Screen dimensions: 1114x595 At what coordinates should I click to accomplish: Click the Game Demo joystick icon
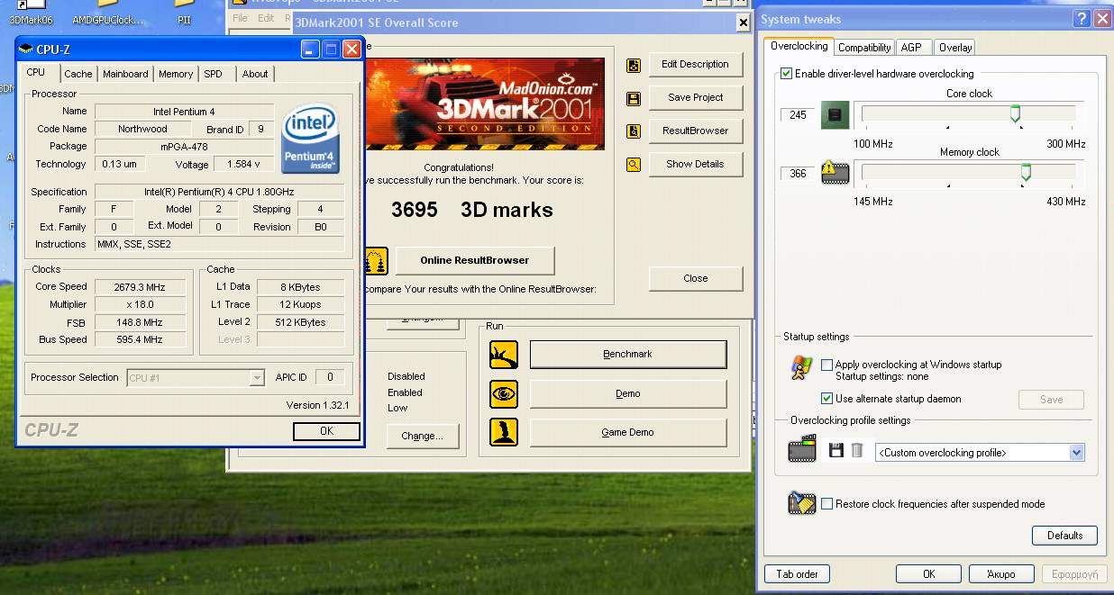point(504,433)
